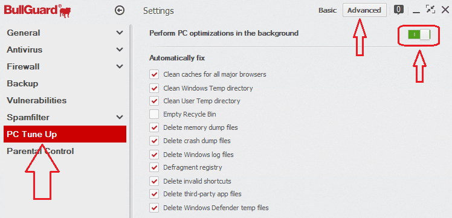This screenshot has width=452, height=218.
Task: Click the restore-down window arrows icon
Action: (x=430, y=10)
